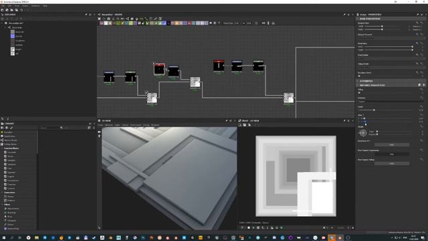Click the taskbar search icon
Screen dimensions: 428x241
click(x=12, y=238)
